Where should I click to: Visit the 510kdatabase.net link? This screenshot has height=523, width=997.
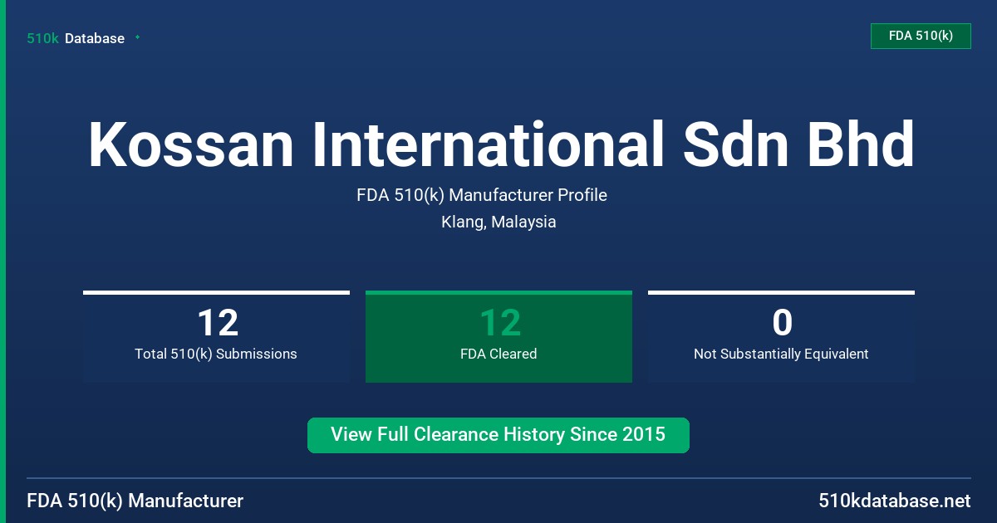tap(894, 501)
